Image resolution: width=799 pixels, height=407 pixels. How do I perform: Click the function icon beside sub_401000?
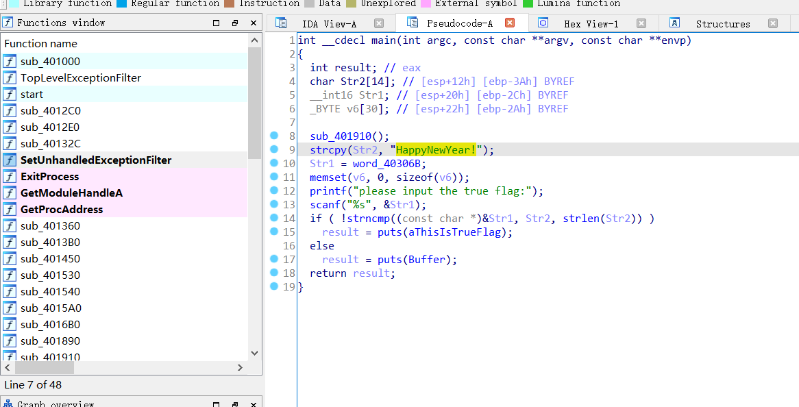[x=10, y=62]
